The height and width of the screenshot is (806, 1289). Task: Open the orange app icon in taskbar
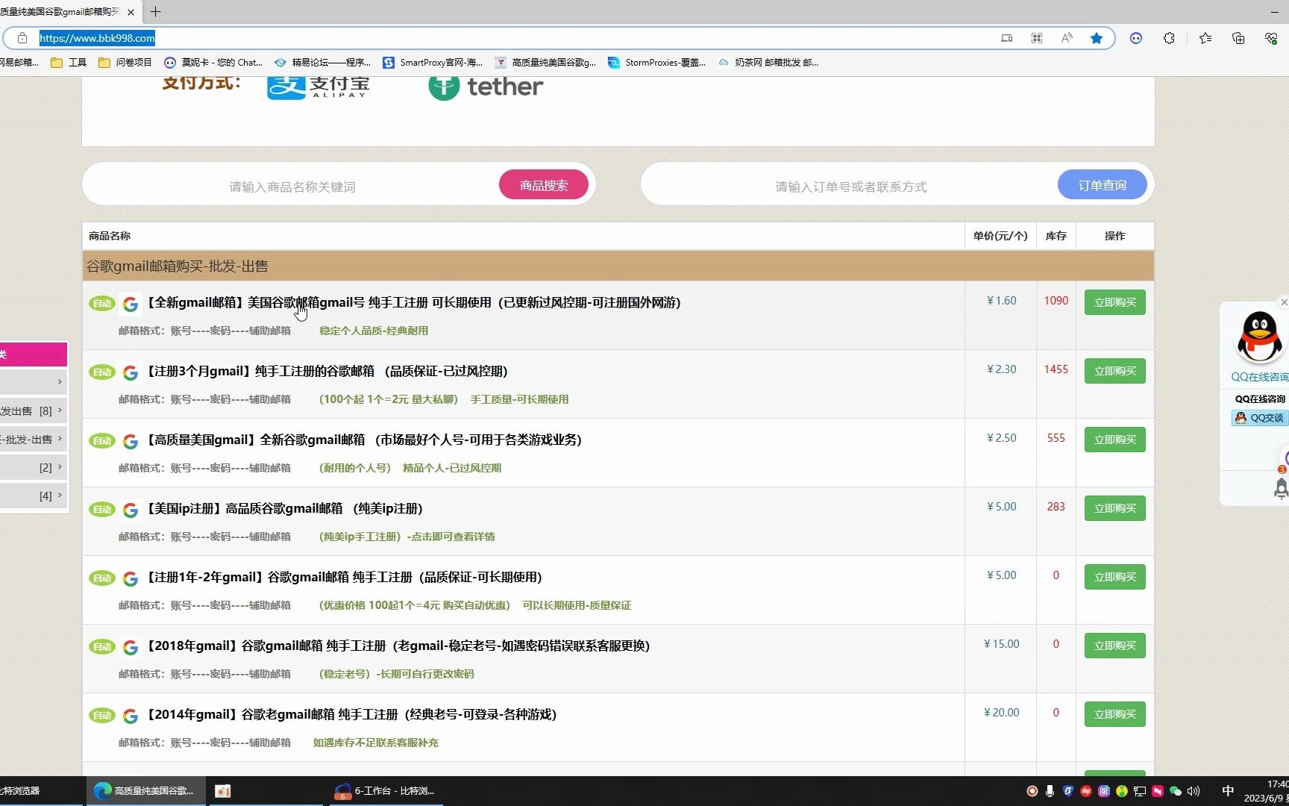pos(222,791)
